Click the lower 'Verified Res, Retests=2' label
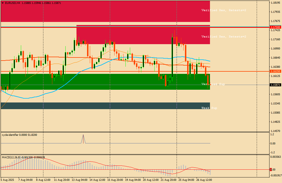Screen dimensions: 282x183 tap(224, 37)
